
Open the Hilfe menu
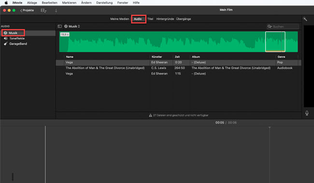136,2
